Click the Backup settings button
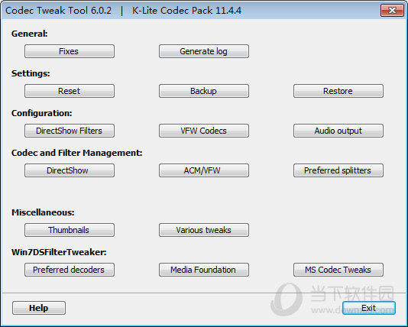Viewport: 408px width, 327px height. [x=204, y=91]
